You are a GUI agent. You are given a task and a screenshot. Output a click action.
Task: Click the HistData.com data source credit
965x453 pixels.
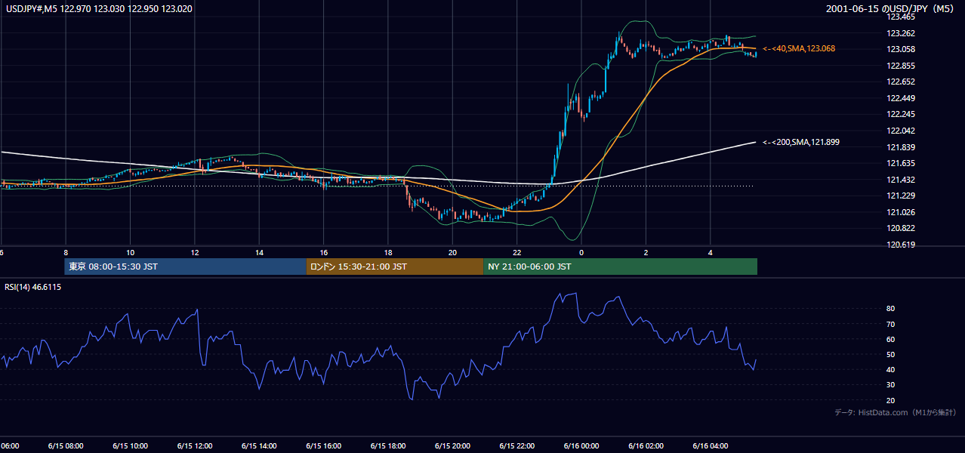[896, 412]
